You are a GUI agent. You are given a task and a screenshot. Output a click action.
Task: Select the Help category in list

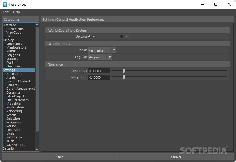pyautogui.click(x=10, y=36)
